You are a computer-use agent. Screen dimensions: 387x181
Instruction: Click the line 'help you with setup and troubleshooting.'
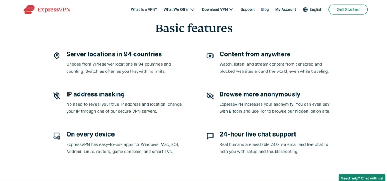point(259,152)
